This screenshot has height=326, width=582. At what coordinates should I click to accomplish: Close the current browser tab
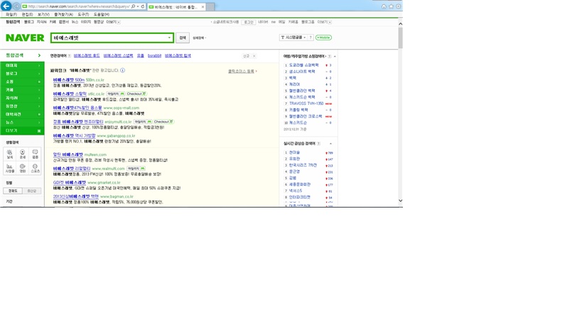point(203,6)
